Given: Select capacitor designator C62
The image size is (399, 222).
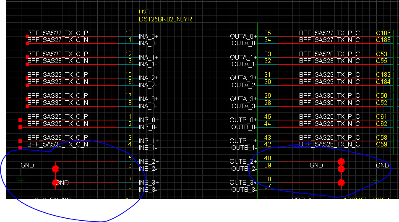Looking at the screenshot, I should (381, 124).
